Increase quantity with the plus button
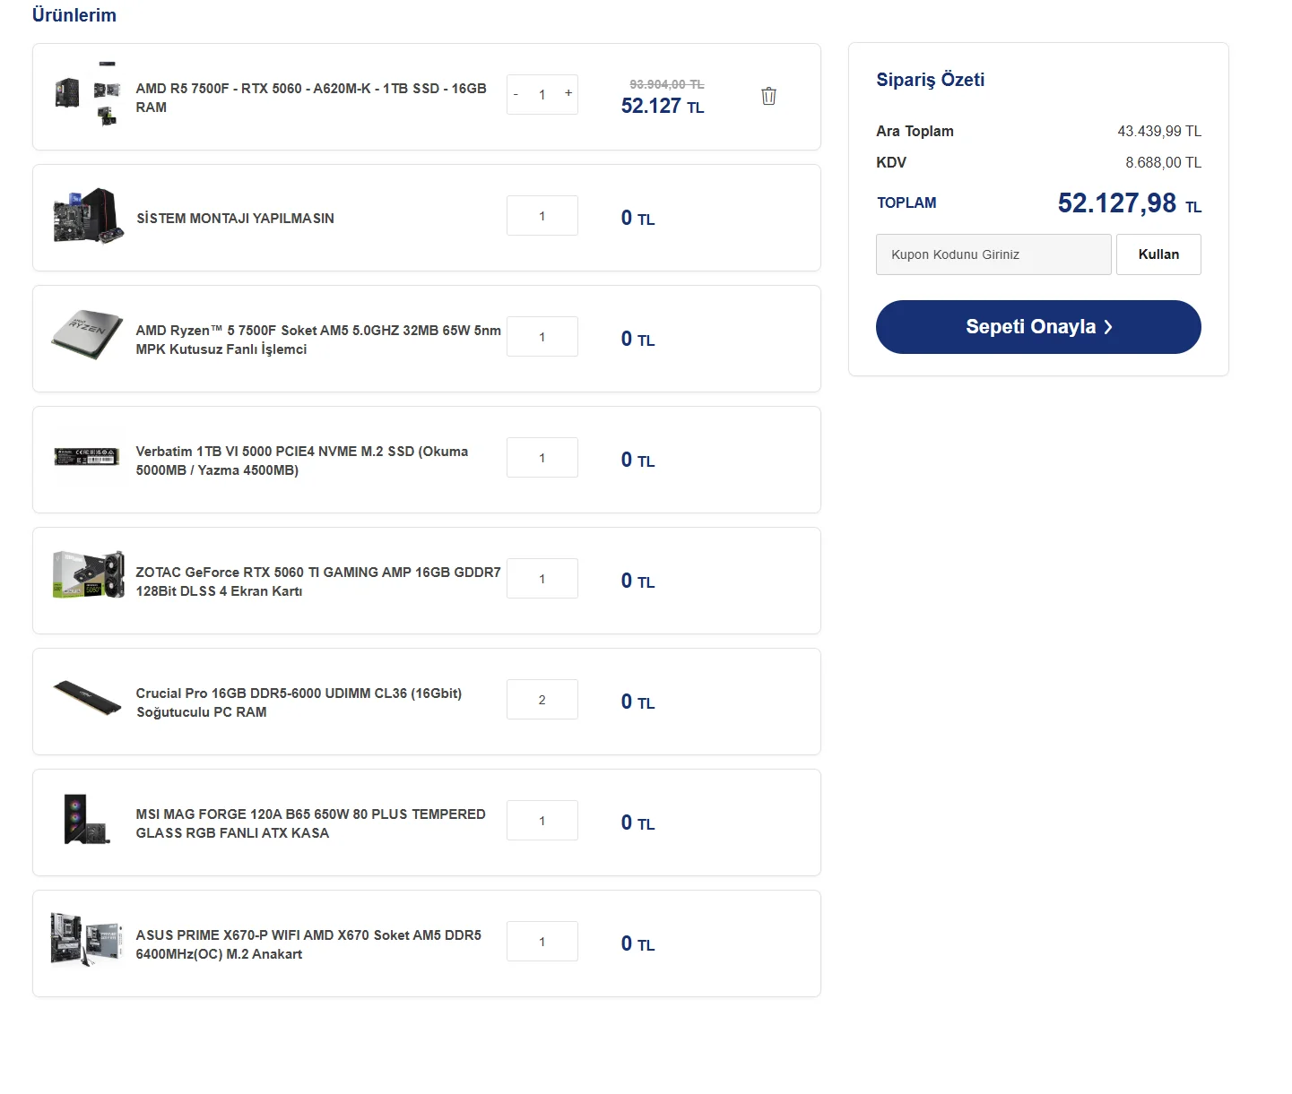 pyautogui.click(x=568, y=93)
